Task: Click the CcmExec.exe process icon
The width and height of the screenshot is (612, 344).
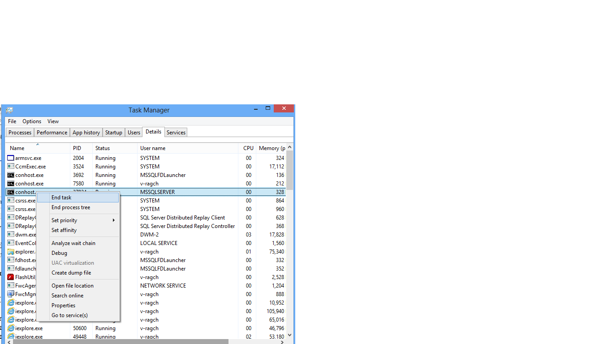Action: coord(11,167)
